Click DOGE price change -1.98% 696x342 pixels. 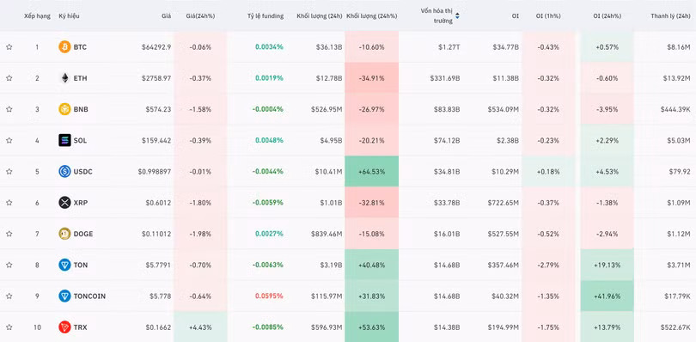pos(200,234)
